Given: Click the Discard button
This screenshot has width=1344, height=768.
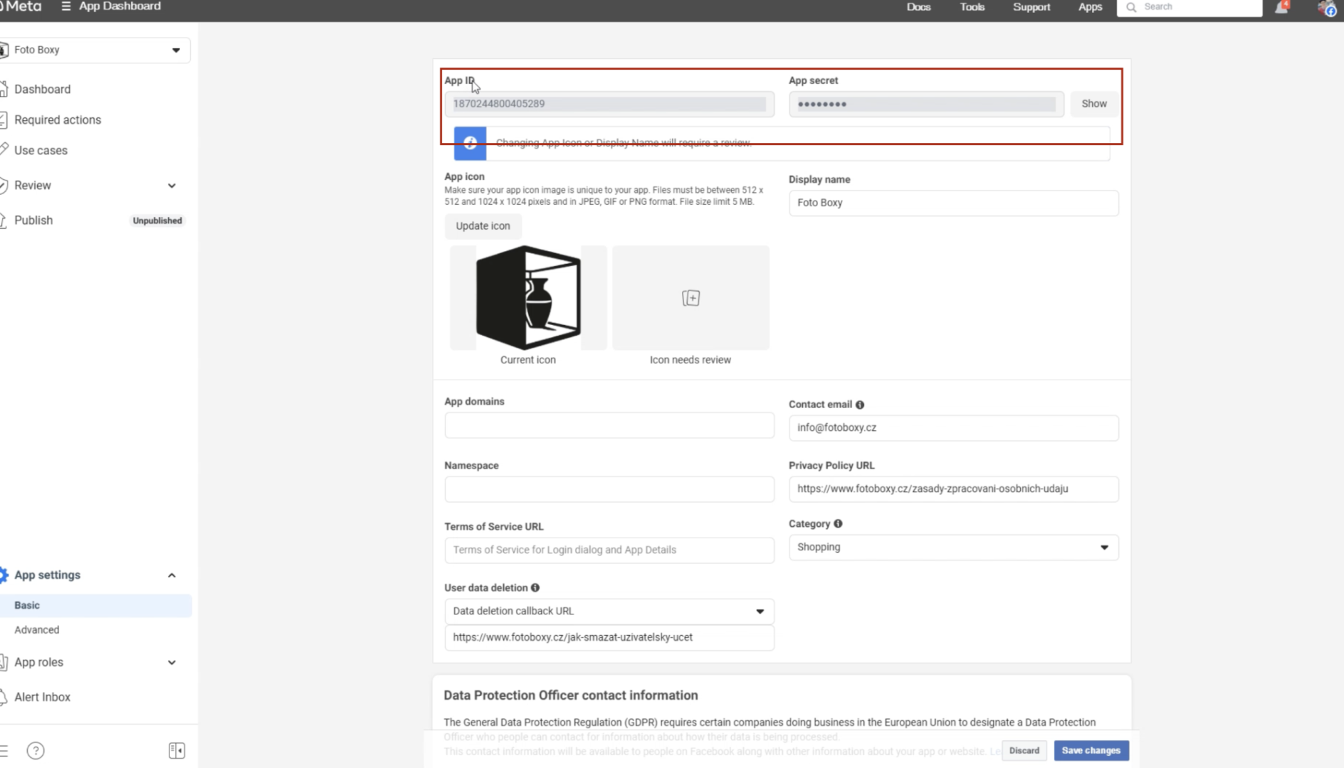Looking at the screenshot, I should (x=1024, y=751).
